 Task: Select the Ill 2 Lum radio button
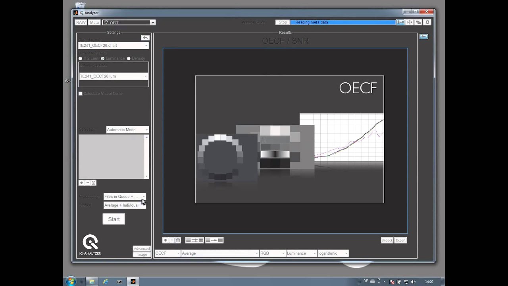(x=80, y=58)
